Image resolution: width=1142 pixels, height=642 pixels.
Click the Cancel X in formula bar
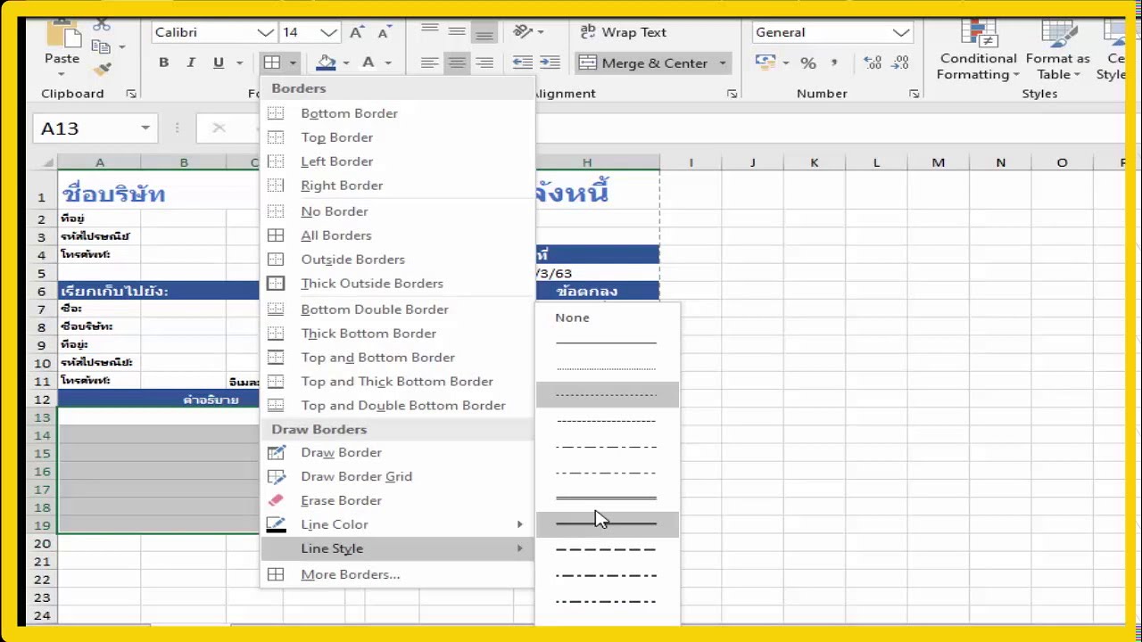(219, 128)
